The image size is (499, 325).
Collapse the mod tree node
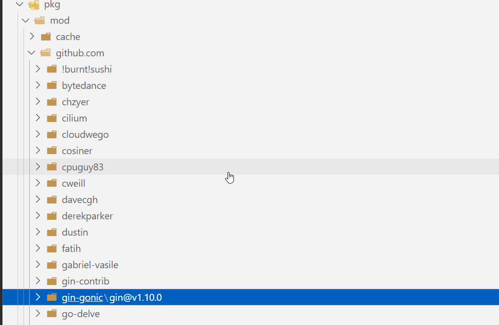[26, 20]
